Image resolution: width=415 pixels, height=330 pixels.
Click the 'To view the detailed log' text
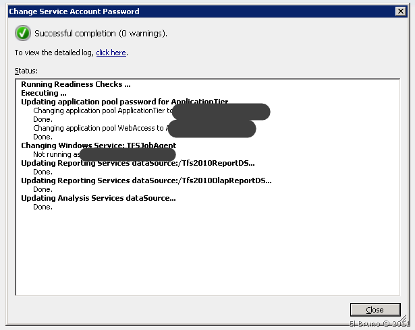coord(54,53)
